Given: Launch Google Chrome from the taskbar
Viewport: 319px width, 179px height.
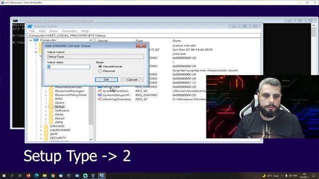Looking at the screenshot, I should 53,176.
